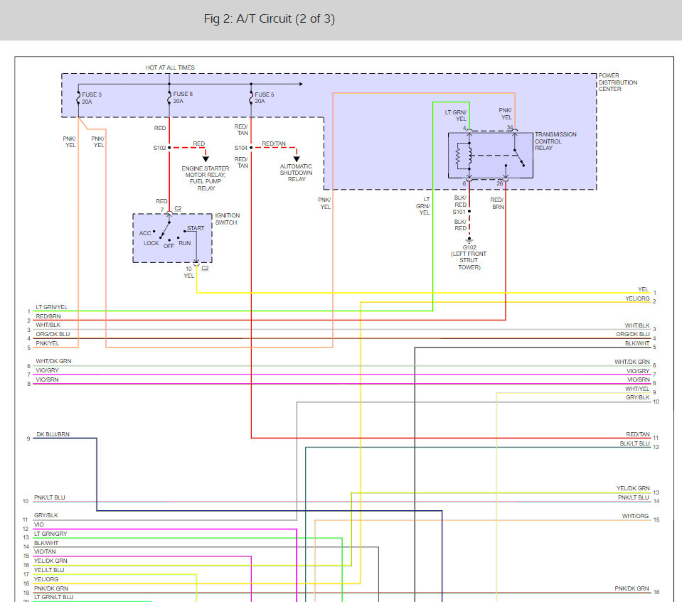
Task: Click the 'VIO' label at left pin 12
Action: [38, 524]
